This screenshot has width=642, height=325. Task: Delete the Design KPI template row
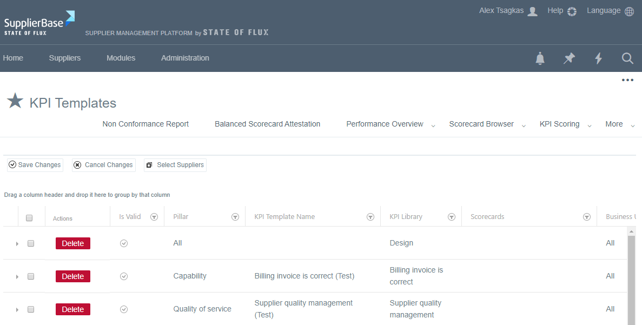(73, 243)
